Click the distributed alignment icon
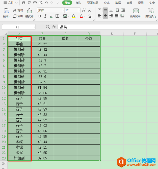Viewport: 158px width, 169px height. pyautogui.click(x=122, y=16)
